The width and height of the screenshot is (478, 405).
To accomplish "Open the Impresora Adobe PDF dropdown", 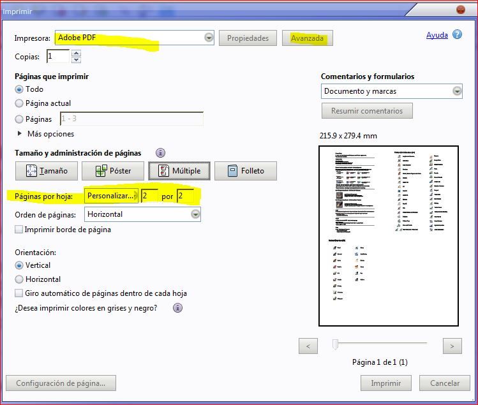I will 135,38.
